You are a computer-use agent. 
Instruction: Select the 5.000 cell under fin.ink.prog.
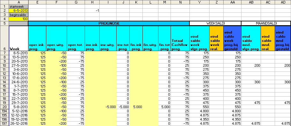pos(136,107)
